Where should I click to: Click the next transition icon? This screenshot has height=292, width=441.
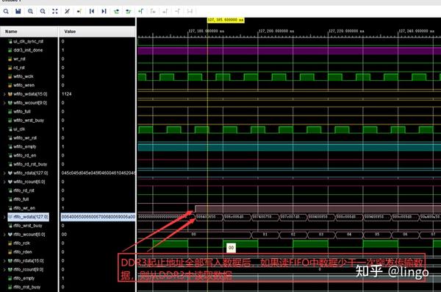[x=128, y=11]
